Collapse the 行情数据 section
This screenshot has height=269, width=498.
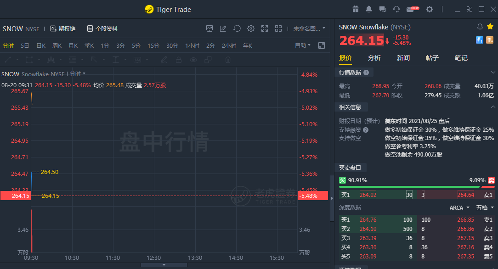[492, 73]
